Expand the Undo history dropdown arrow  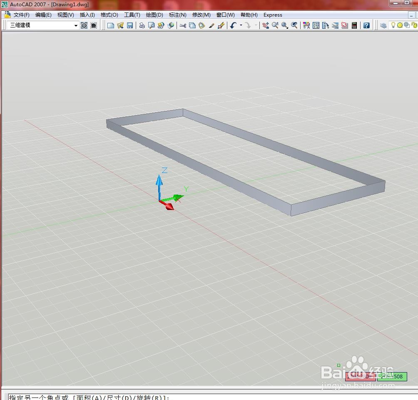[241, 25]
